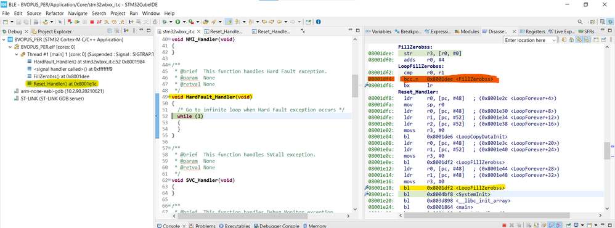Open the Enter location here combo dropdown
The image size is (615, 228).
pos(554,40)
